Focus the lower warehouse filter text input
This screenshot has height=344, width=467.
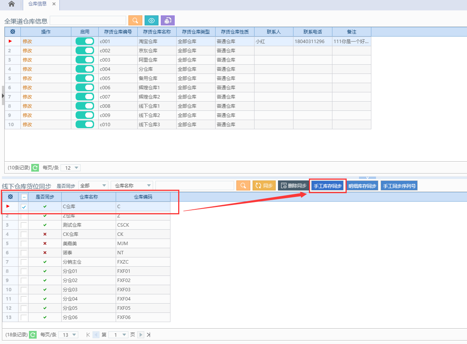[195, 185]
